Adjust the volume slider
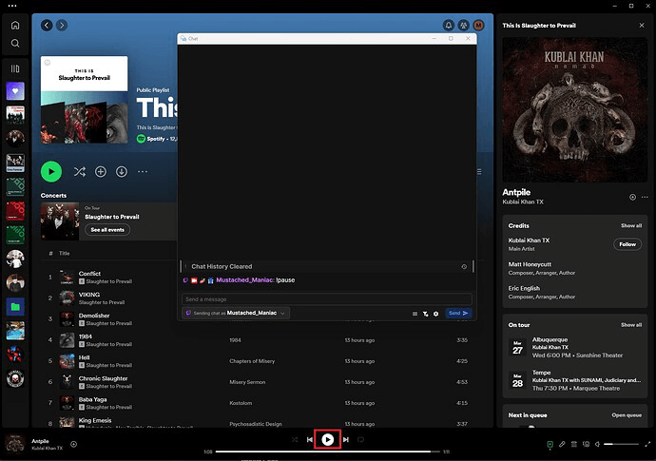Screen dimensions: 656x461 [x=621, y=444]
